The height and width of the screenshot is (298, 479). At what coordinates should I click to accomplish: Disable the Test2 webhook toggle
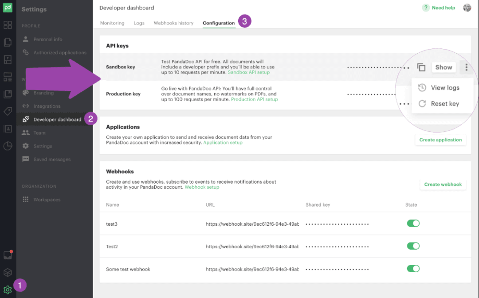(413, 246)
